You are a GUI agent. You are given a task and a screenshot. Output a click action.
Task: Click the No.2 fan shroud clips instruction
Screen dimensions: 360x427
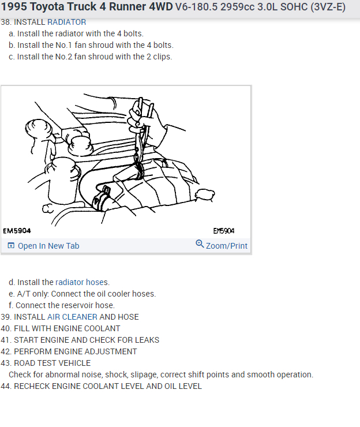click(91, 57)
